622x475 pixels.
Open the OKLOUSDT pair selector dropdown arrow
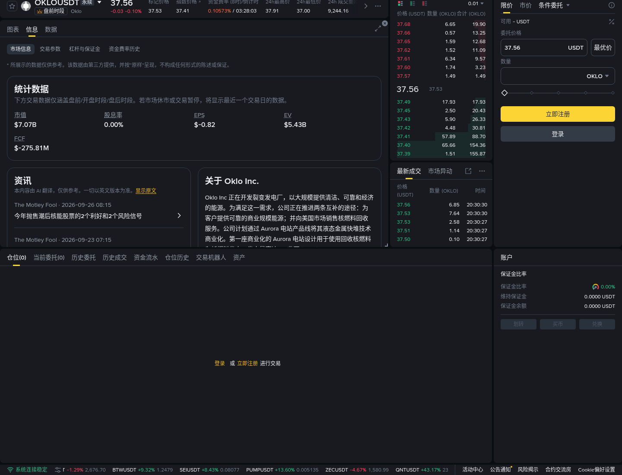click(99, 3)
